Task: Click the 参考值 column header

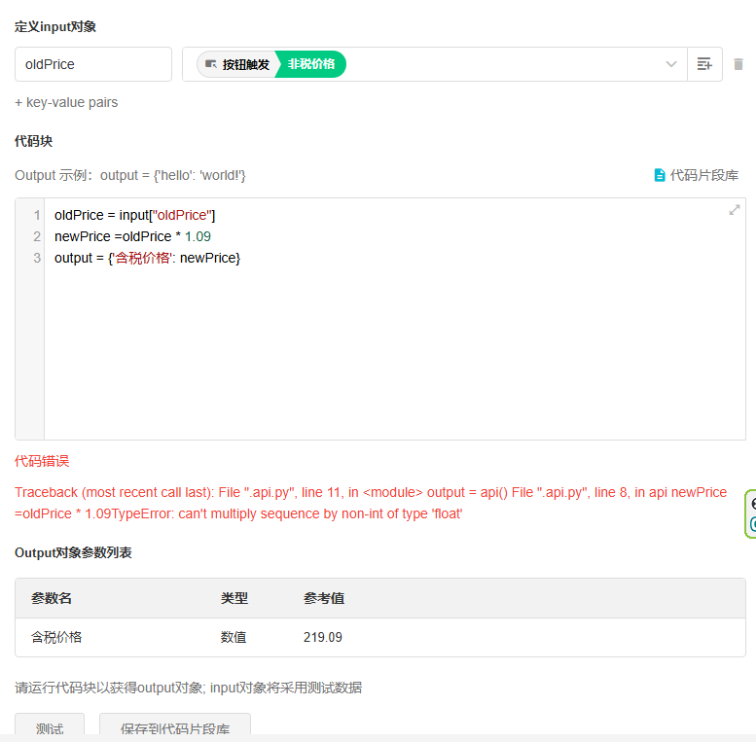Action: 324,598
